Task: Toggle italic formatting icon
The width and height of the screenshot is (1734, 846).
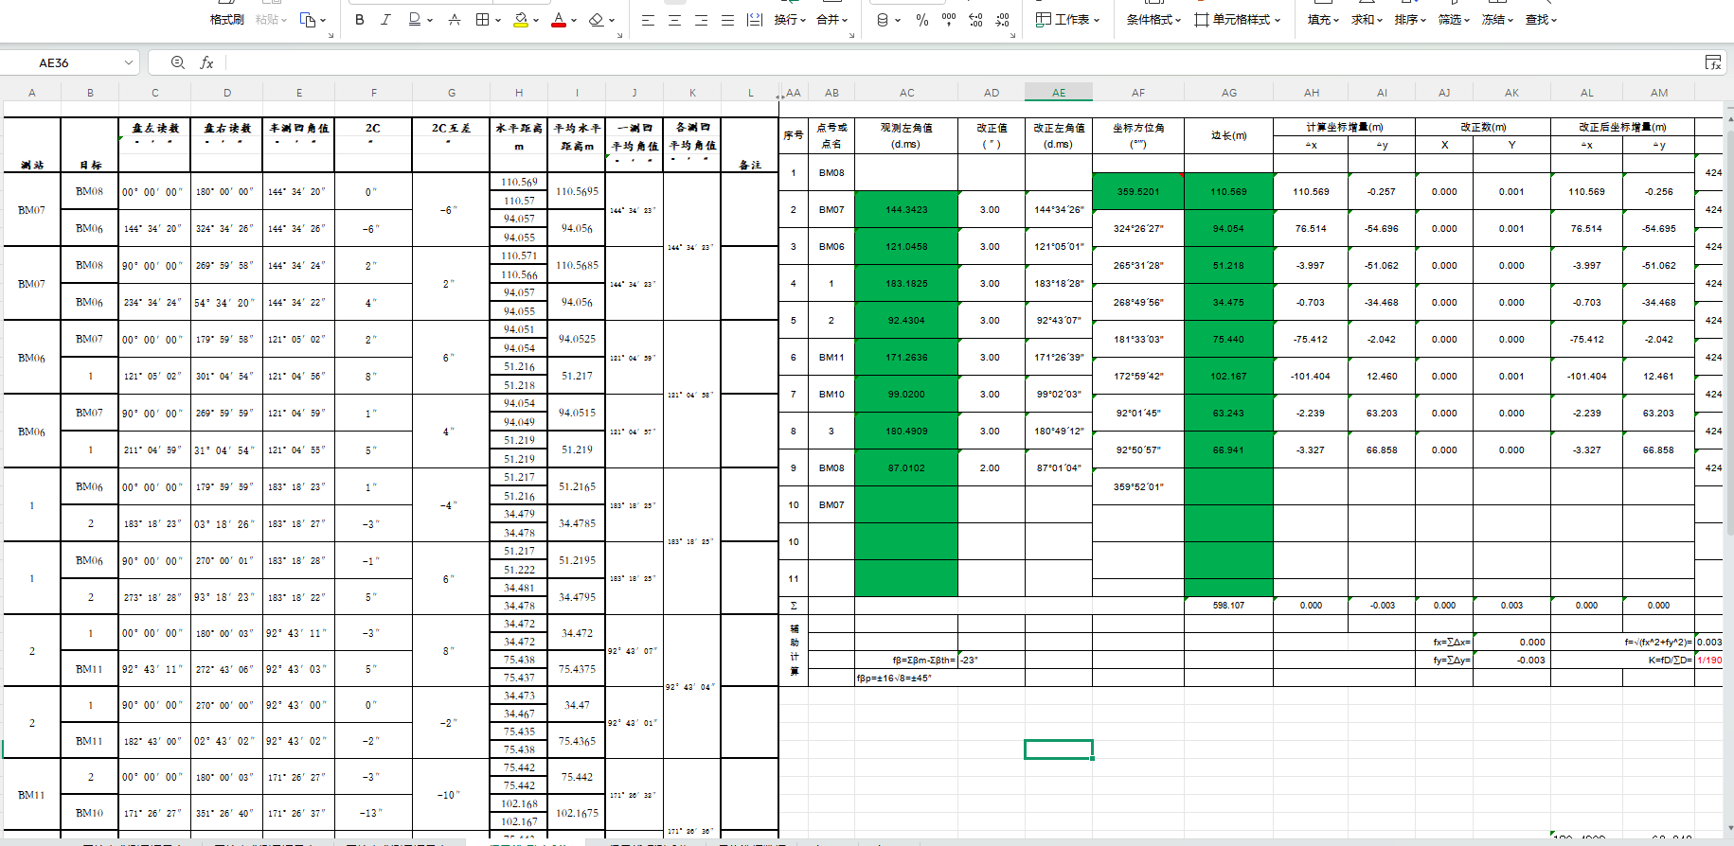Action: pos(385,20)
